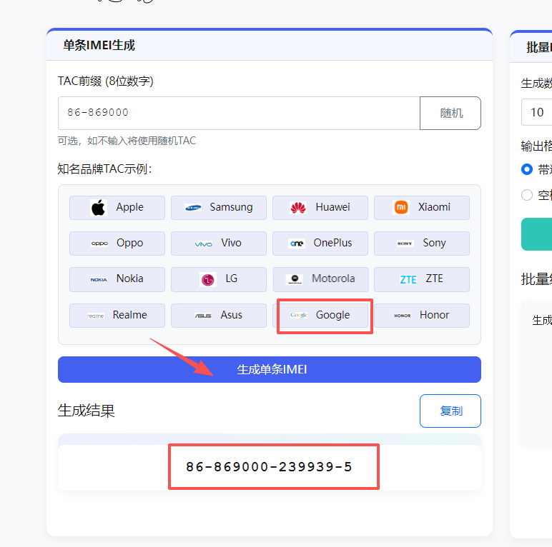Click the batch quantity field showing 10
The image size is (552, 547).
(536, 112)
